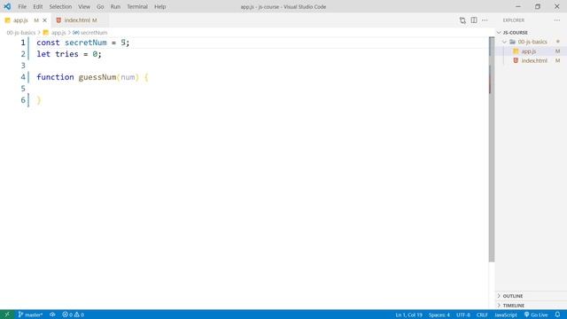Open the Edit menu
Viewport: 567px width, 319px height.
(x=37, y=6)
